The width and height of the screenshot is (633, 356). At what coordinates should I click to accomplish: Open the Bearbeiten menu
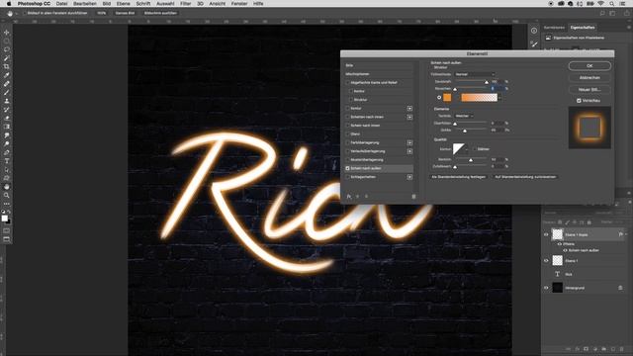pyautogui.click(x=85, y=4)
